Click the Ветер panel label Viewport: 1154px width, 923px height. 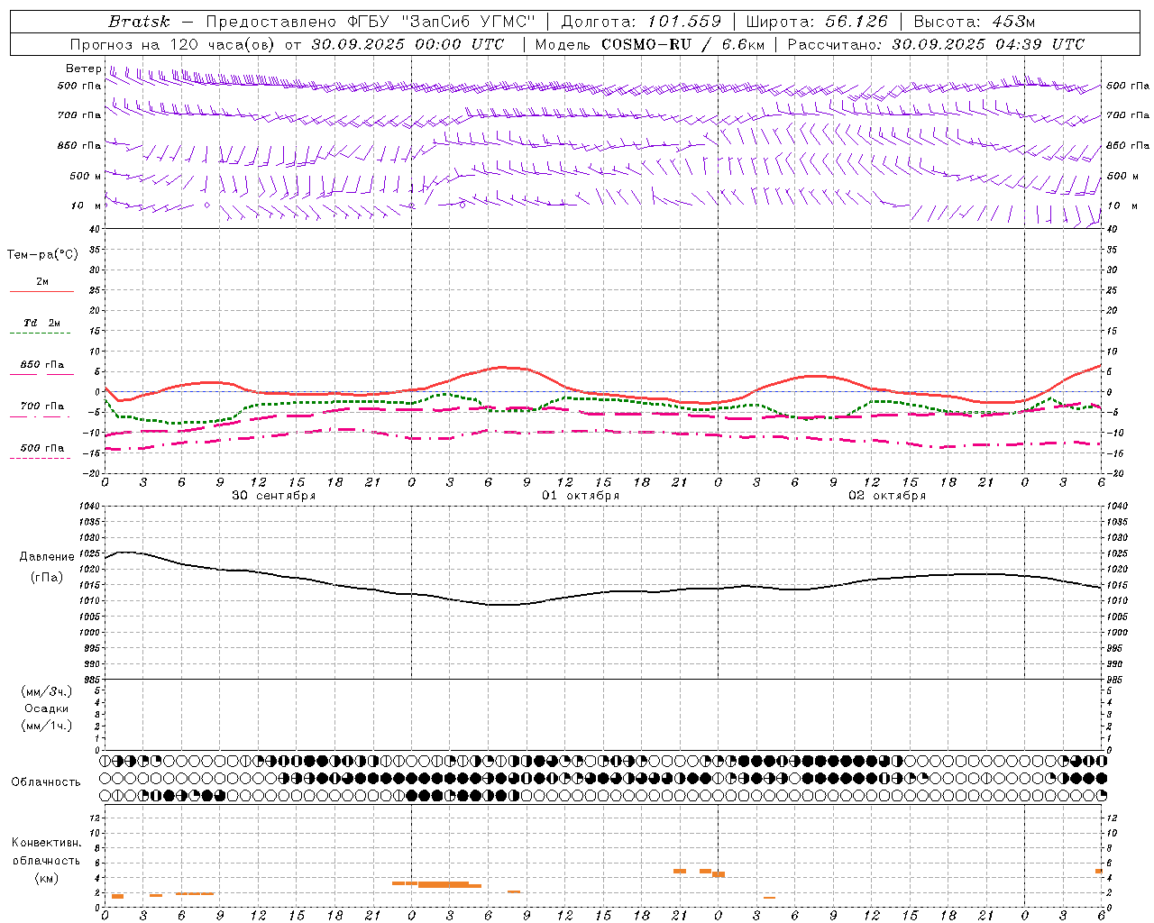83,69
